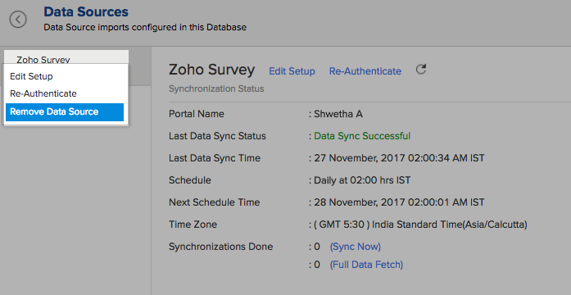The height and width of the screenshot is (295, 571).
Task: Click the Schedule label
Action: point(190,180)
